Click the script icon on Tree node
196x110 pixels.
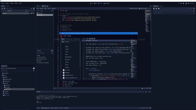pos(32,13)
